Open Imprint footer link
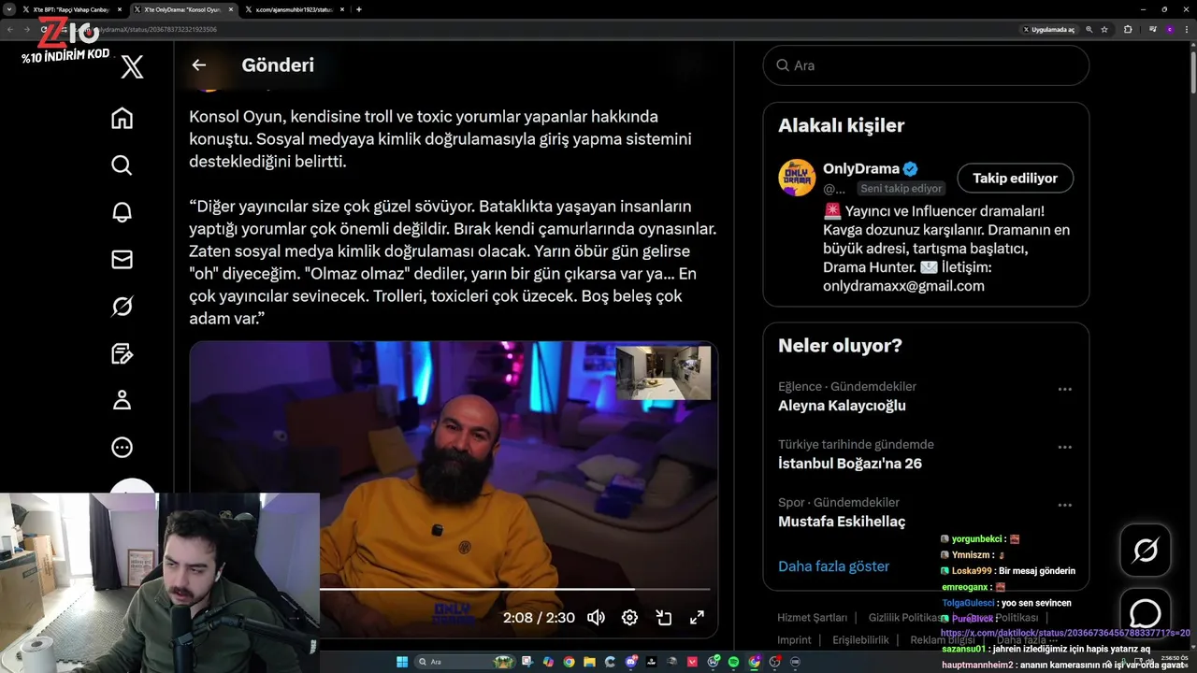1197x673 pixels. (x=794, y=640)
